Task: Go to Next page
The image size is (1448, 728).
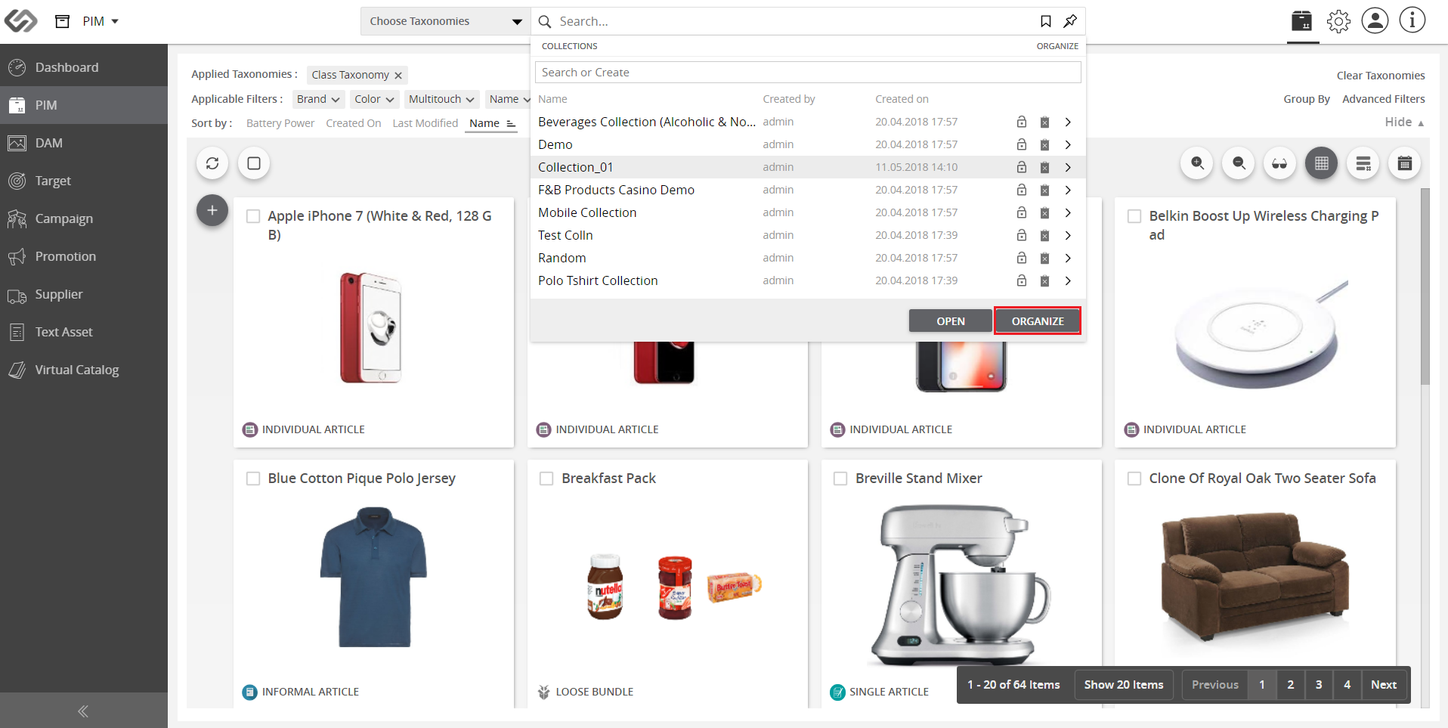Action: 1384,685
